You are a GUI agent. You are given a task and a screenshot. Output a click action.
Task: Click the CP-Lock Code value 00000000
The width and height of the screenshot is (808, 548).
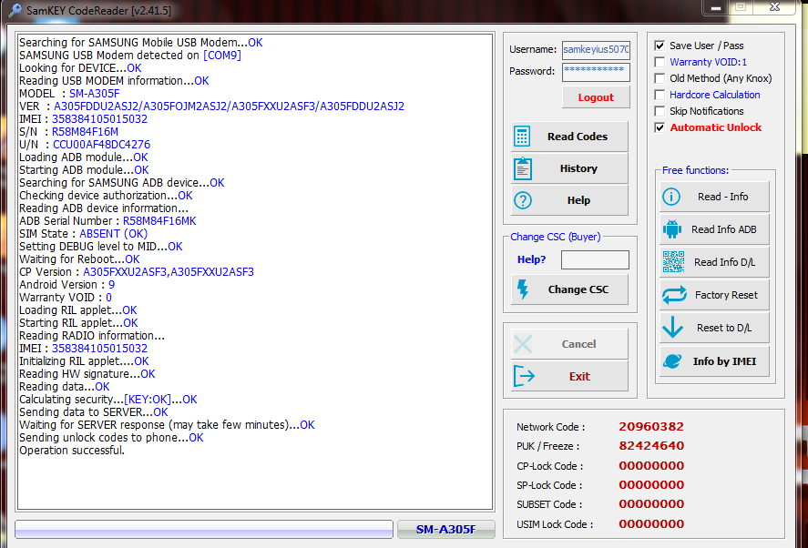pos(651,465)
